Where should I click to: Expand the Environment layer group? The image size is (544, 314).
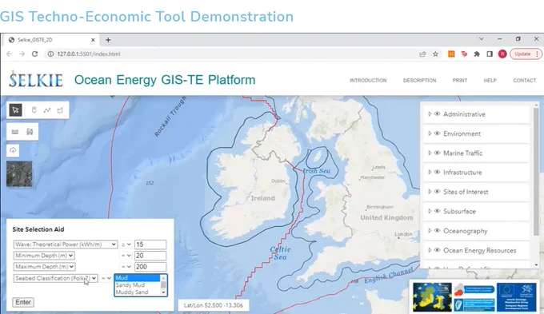(x=430, y=133)
